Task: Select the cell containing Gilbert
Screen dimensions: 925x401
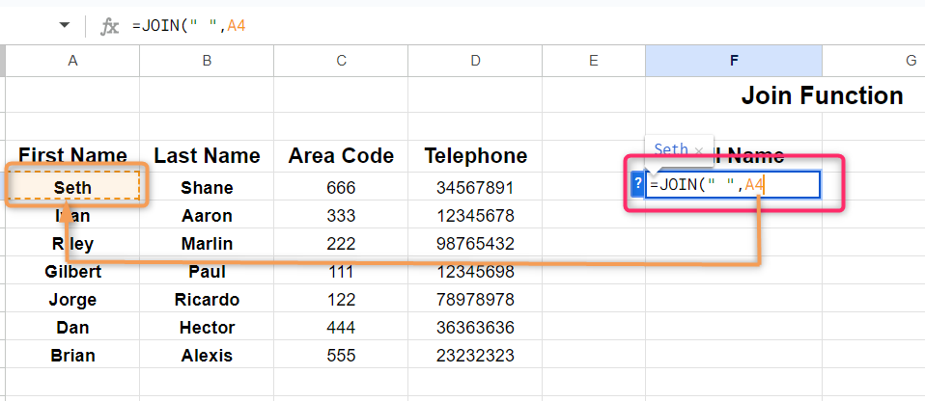Action: pos(73,272)
